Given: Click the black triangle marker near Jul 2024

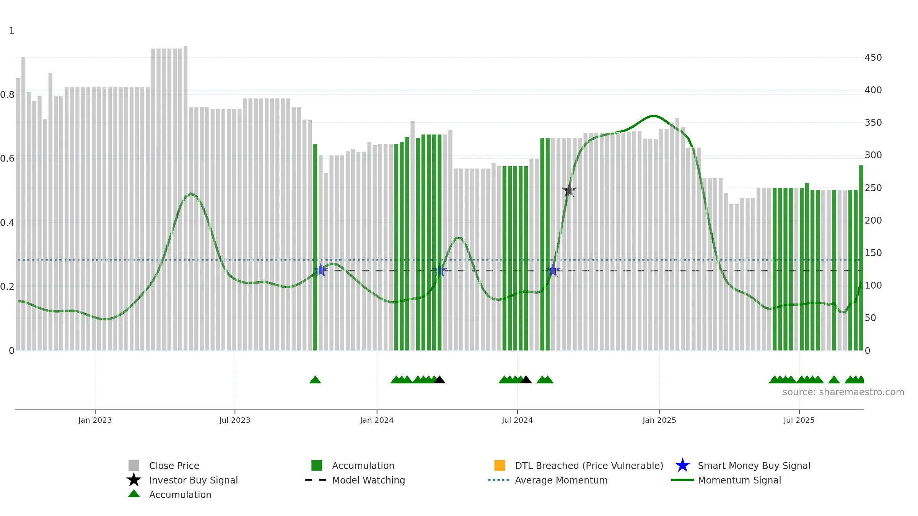Looking at the screenshot, I should coord(526,380).
